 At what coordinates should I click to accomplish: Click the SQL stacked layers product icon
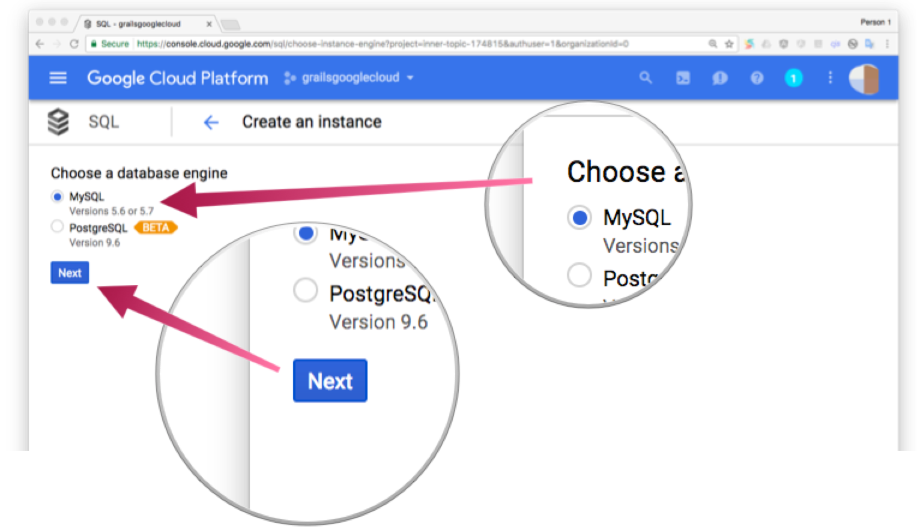click(x=58, y=121)
